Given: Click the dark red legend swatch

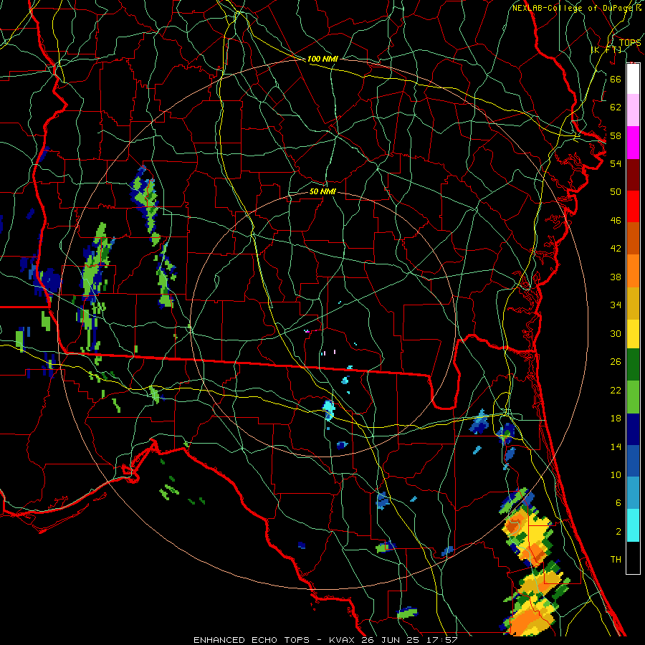Looking at the screenshot, I should click(x=633, y=175).
